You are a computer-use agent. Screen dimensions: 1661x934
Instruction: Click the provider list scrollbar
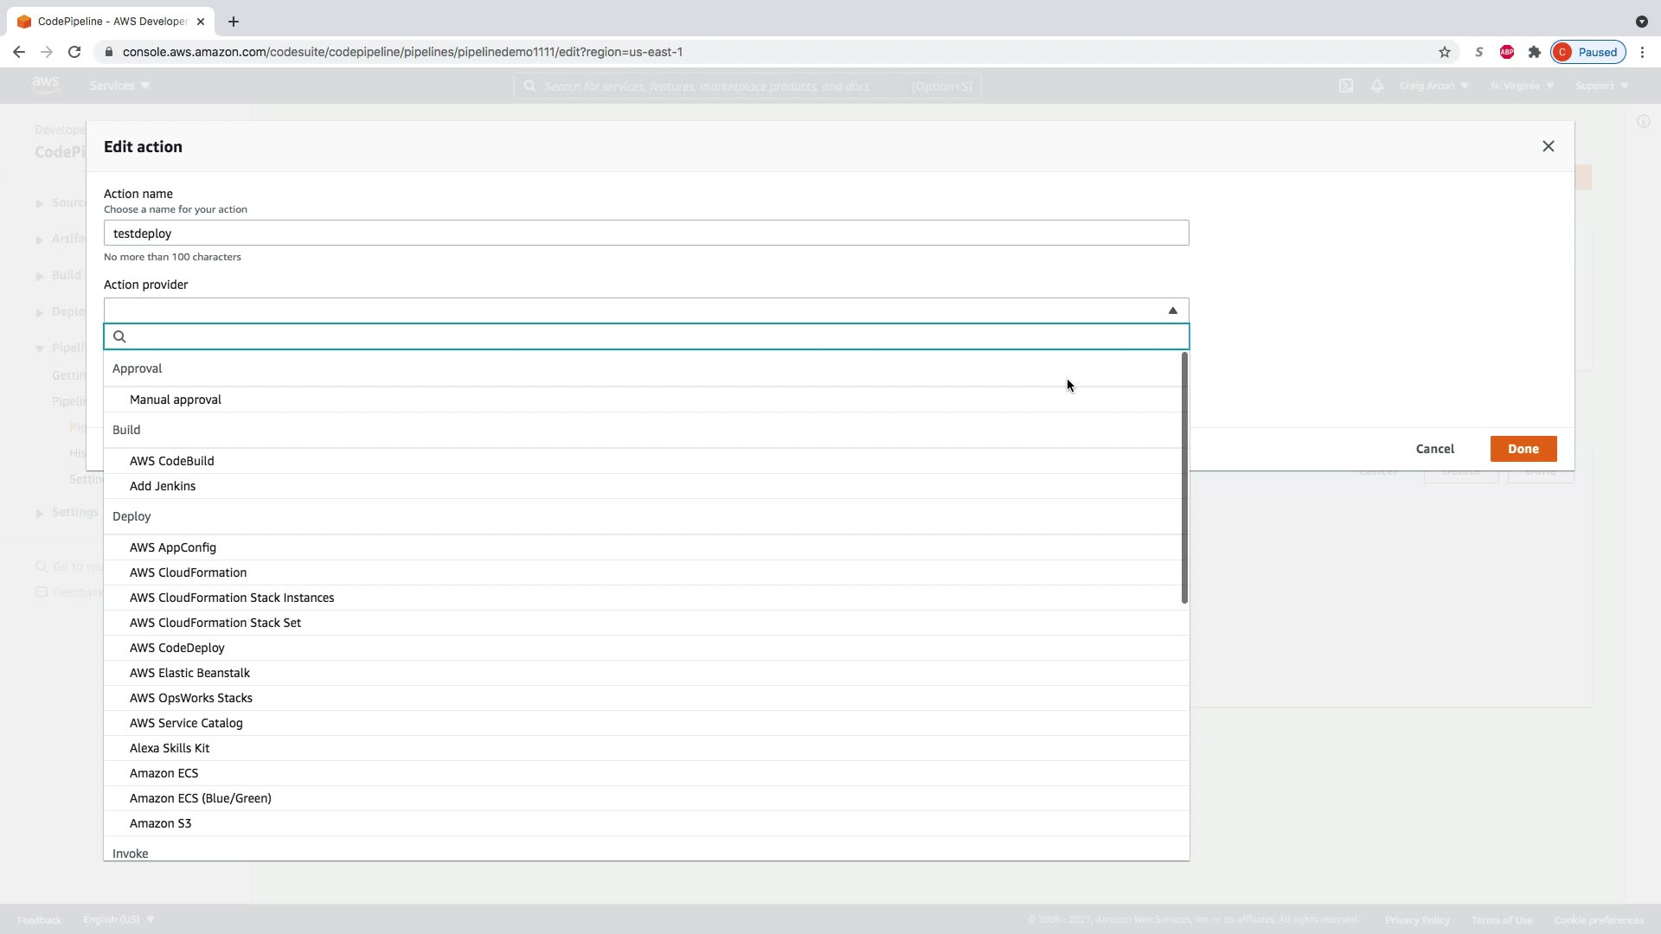click(1184, 478)
